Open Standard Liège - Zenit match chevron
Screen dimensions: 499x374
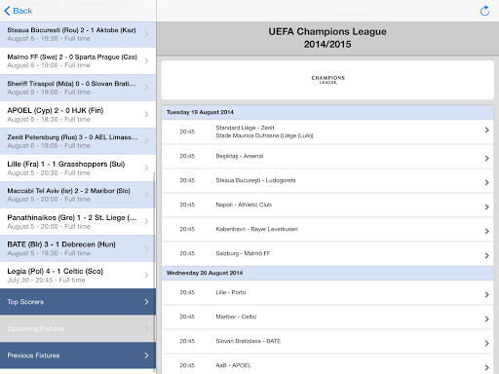(x=486, y=131)
